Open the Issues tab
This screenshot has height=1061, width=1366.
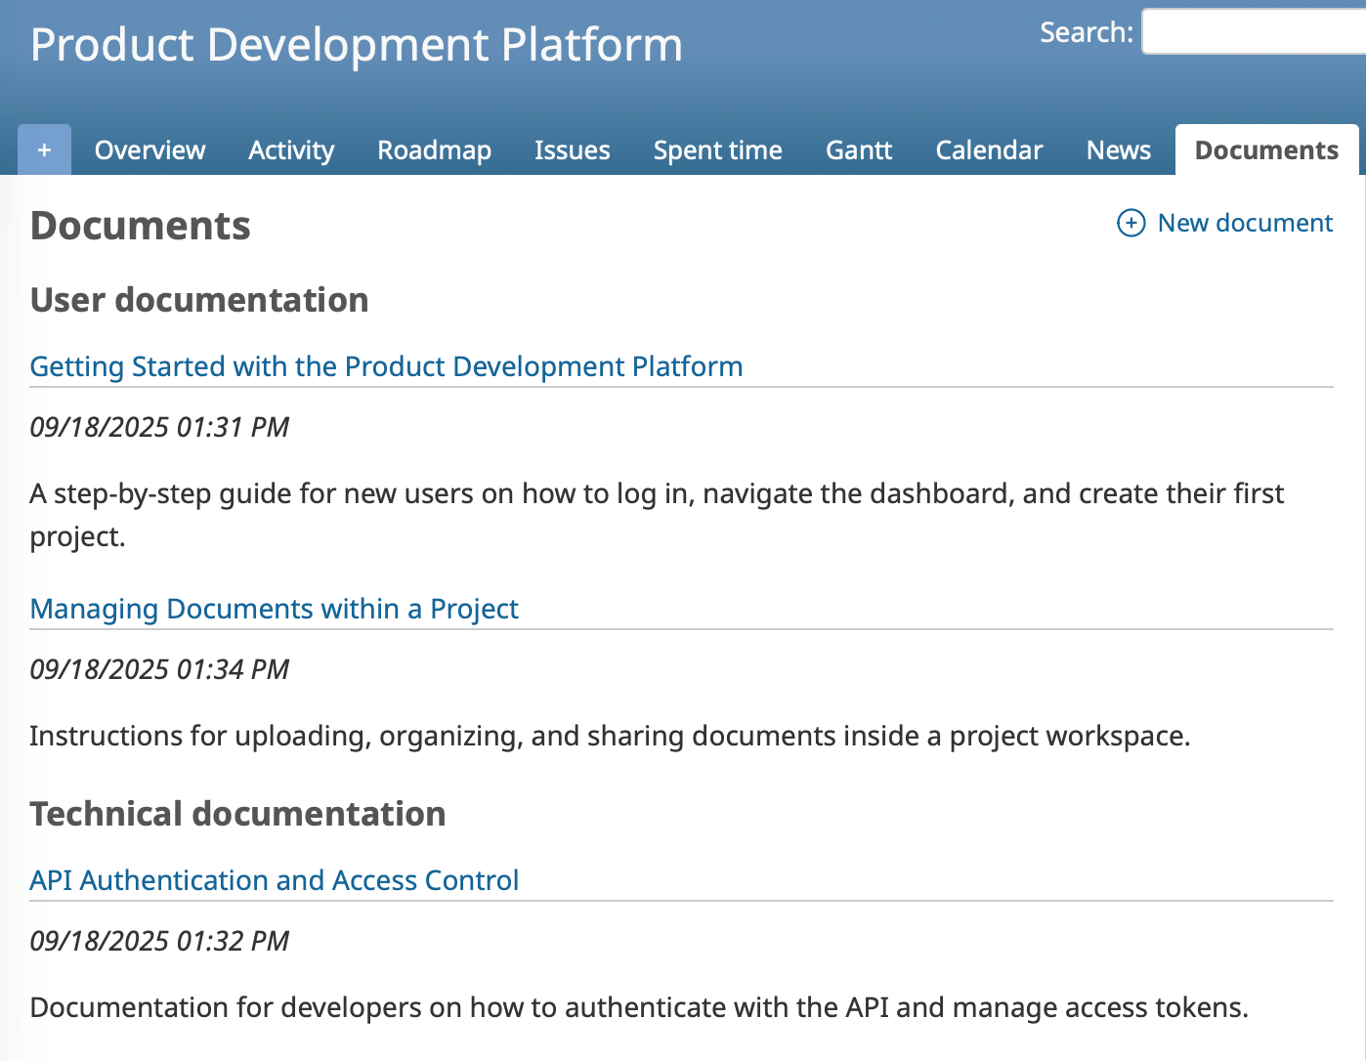click(x=572, y=149)
